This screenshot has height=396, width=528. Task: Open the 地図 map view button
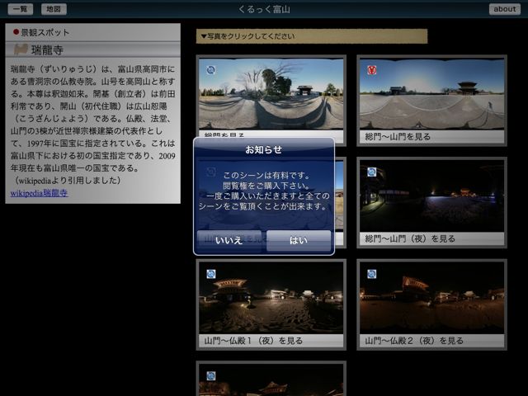point(54,9)
